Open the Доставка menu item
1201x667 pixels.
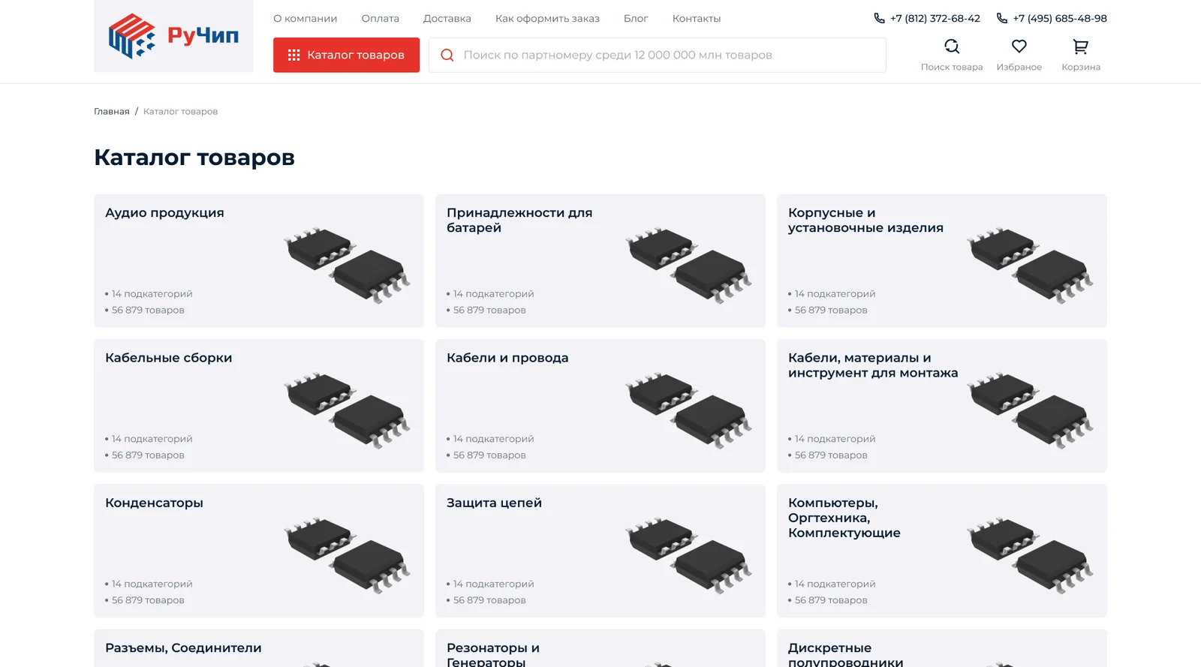447,18
